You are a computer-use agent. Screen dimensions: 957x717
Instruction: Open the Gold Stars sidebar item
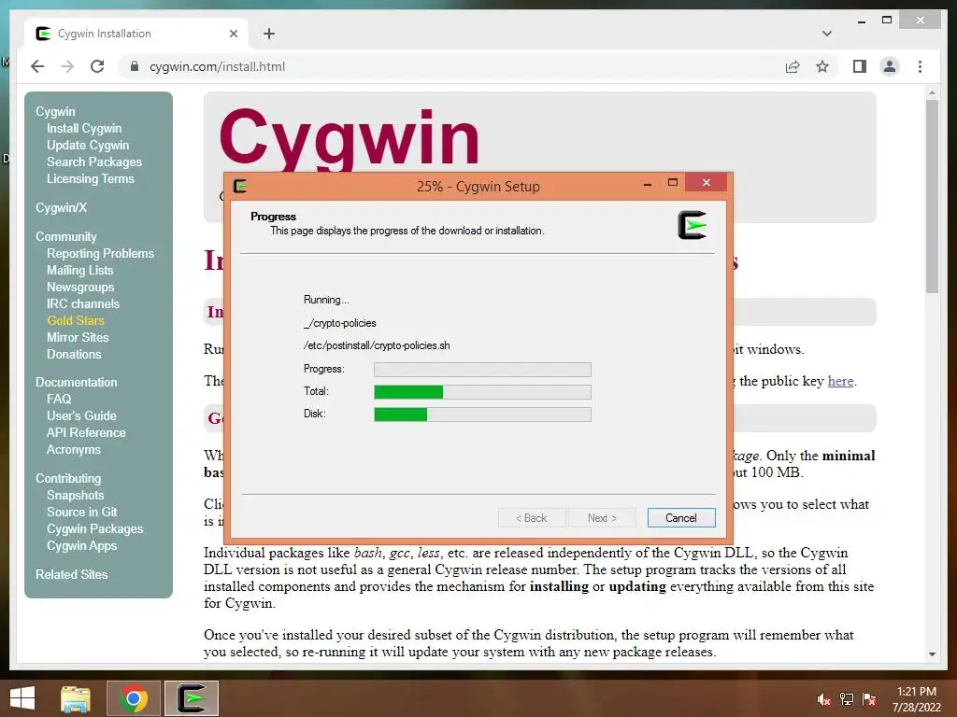(x=75, y=321)
